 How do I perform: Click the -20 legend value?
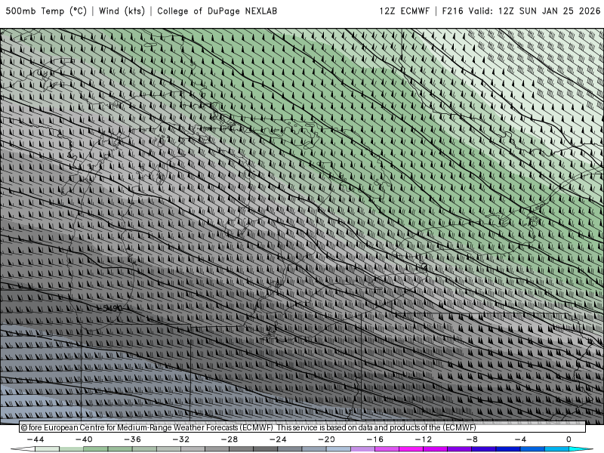[x=327, y=439]
